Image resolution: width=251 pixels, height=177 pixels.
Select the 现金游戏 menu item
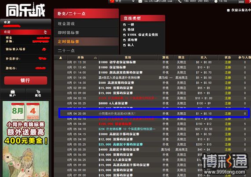click(87, 24)
